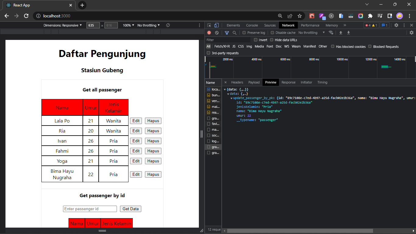Viewport: 416px width, 234px height.
Task: Search within network requests
Action: click(x=234, y=33)
